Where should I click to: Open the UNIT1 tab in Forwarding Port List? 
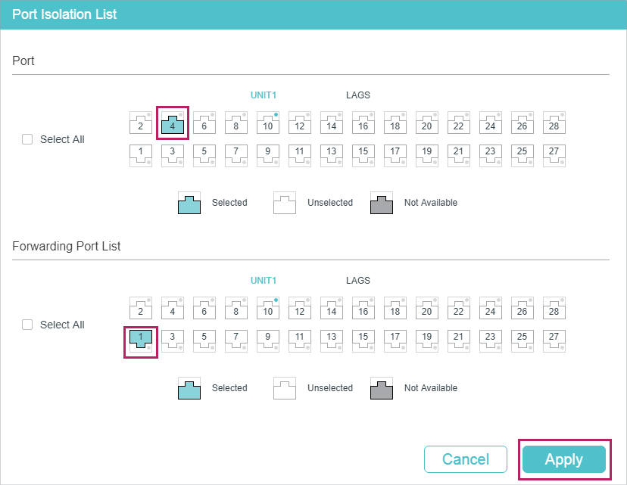click(x=264, y=281)
